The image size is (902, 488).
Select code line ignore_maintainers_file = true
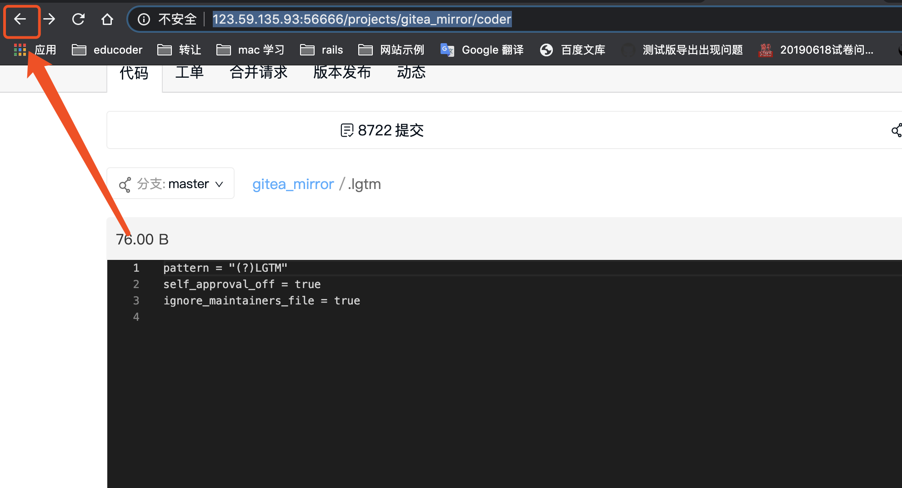(262, 300)
